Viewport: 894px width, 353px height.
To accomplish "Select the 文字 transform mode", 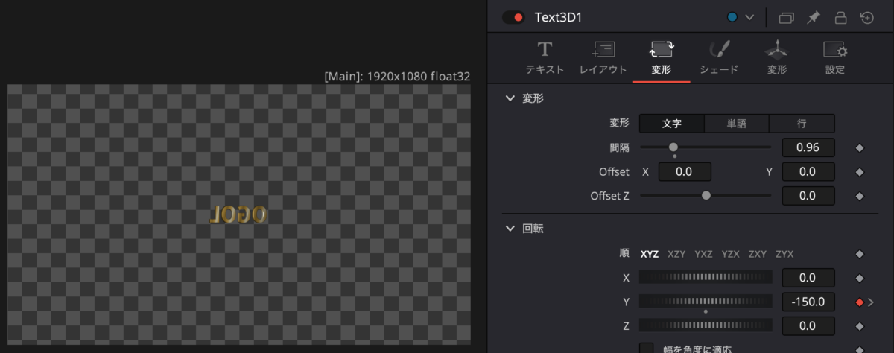I will pyautogui.click(x=672, y=124).
